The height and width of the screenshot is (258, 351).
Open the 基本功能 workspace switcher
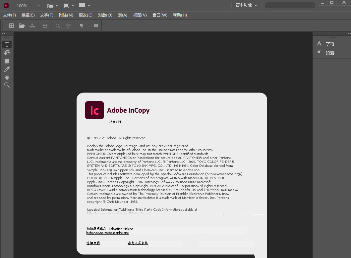[247, 5]
